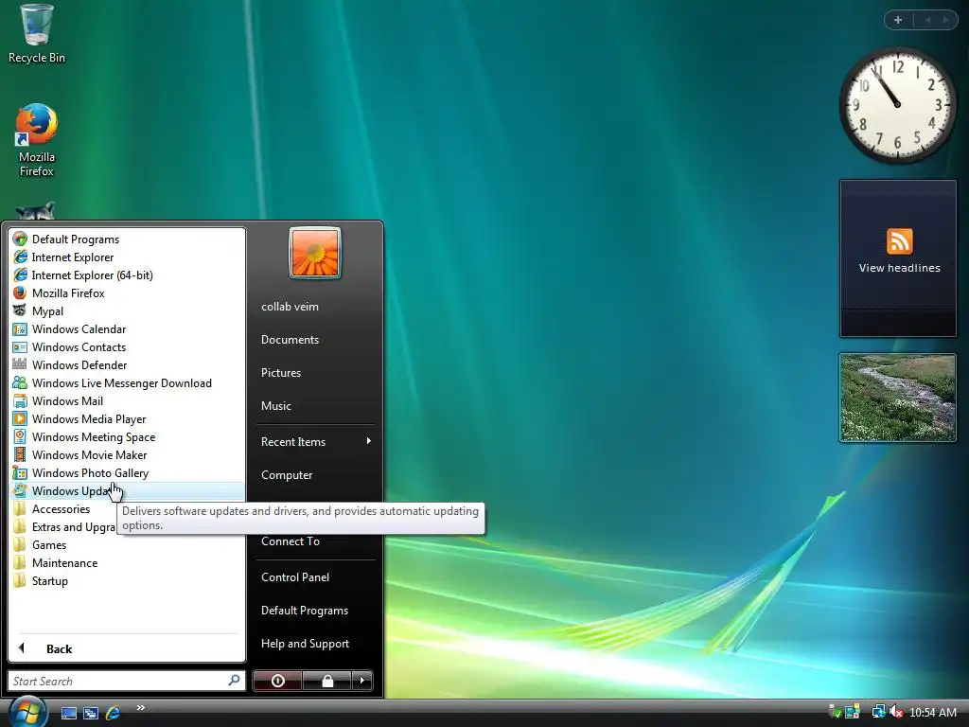Open Control Panel
Image resolution: width=969 pixels, height=727 pixels.
315,576
